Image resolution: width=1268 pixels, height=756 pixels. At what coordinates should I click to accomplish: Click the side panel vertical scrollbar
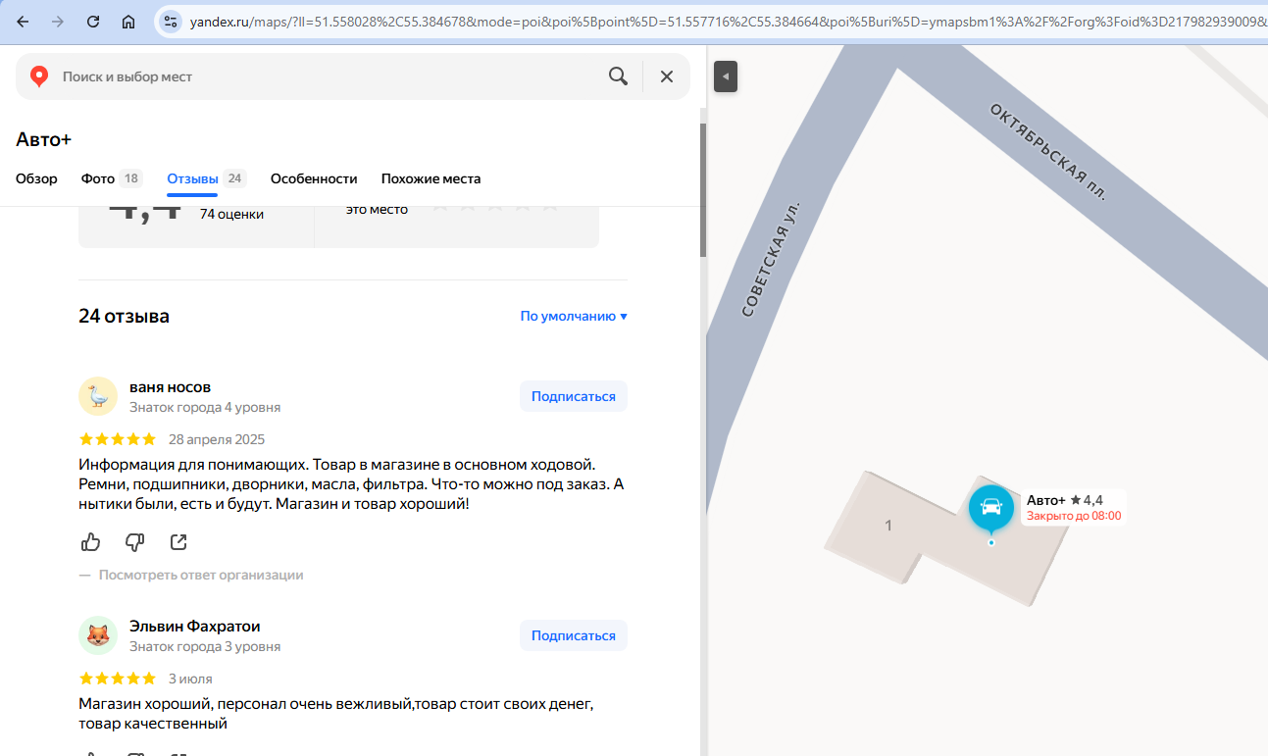pos(702,189)
